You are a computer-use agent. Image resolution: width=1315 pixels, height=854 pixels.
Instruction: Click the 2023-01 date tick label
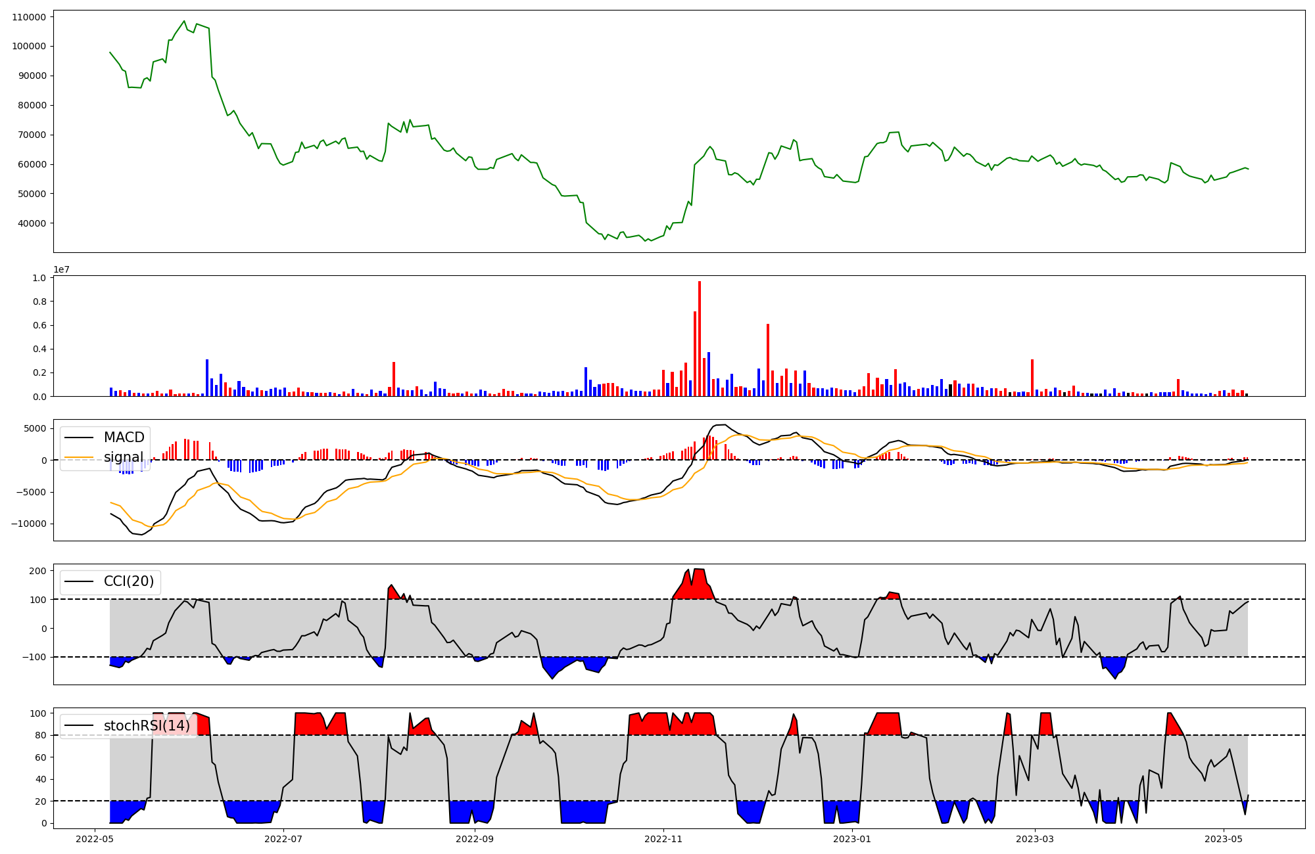(852, 839)
